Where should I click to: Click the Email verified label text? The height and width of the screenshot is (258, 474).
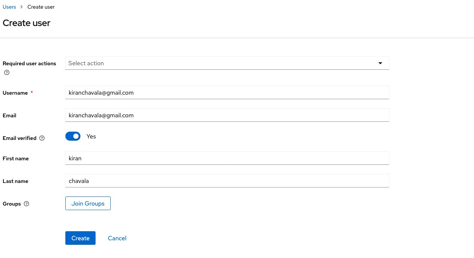click(x=20, y=138)
